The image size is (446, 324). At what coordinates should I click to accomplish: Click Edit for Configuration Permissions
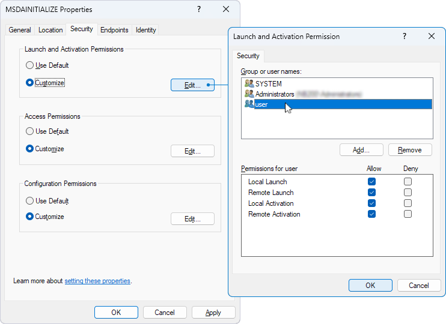(x=192, y=218)
